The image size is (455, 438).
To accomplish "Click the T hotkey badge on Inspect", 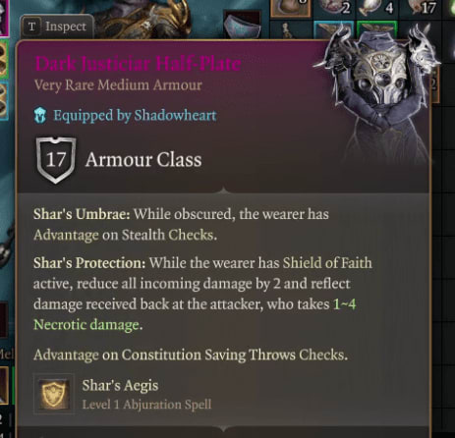I will tap(31, 27).
